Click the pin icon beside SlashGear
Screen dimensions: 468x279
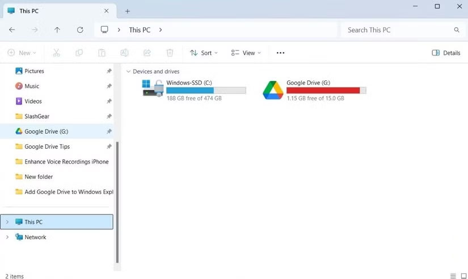[x=109, y=116]
